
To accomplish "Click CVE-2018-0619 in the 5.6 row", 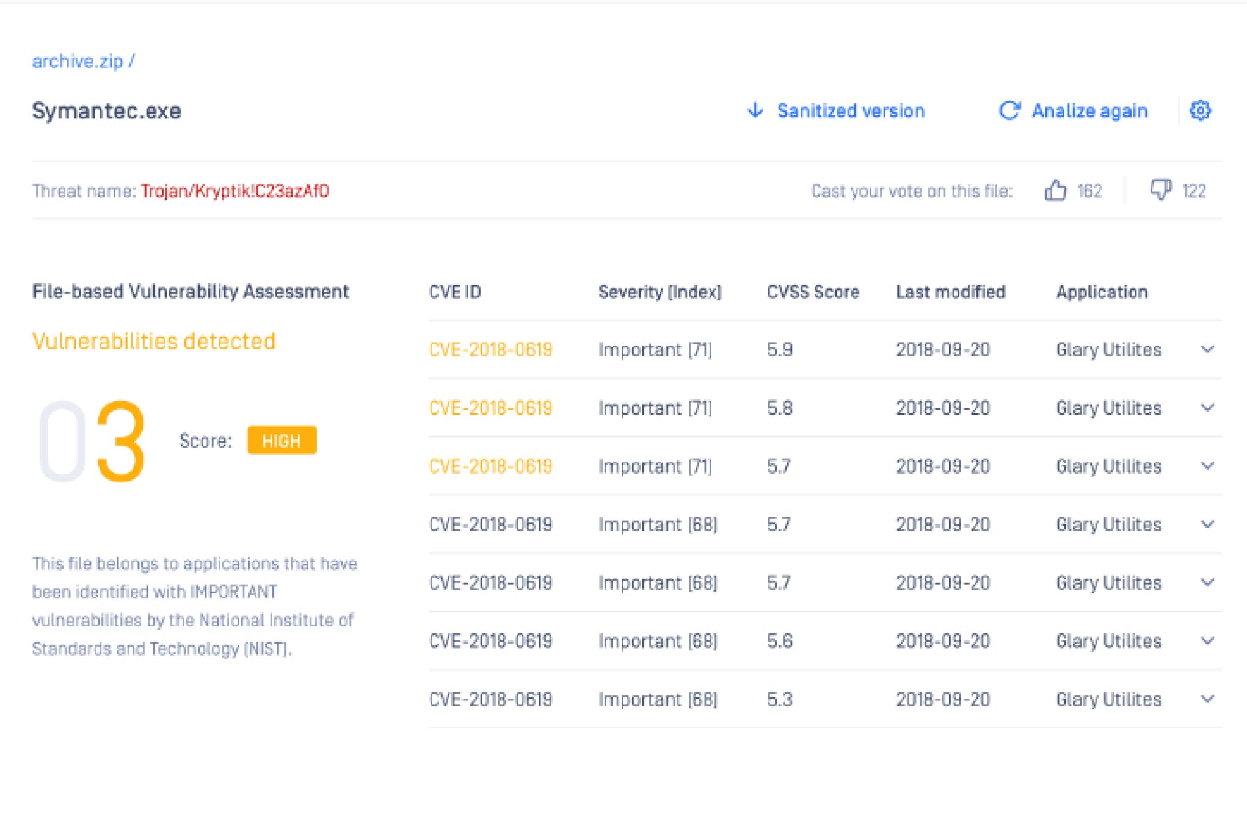I will point(490,640).
